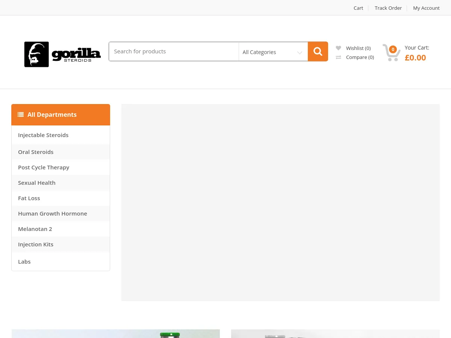Click the Gorilla Steroids logo

pos(62,54)
